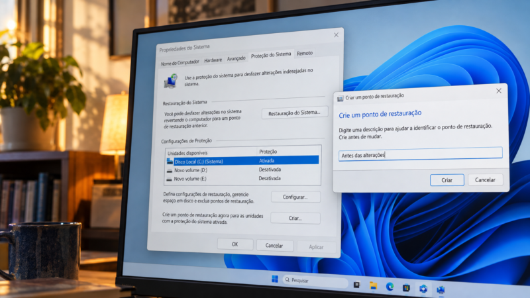This screenshot has width=530, height=298.
Task: Click the restore point dialog title icon
Action: coord(340,98)
